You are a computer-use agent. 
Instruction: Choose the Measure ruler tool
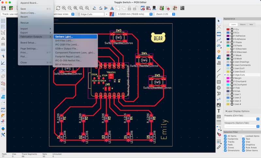(x=219, y=147)
